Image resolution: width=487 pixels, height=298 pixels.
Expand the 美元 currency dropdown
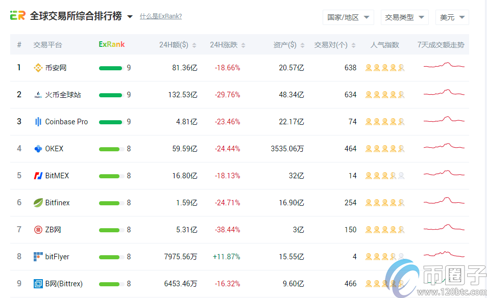452,17
